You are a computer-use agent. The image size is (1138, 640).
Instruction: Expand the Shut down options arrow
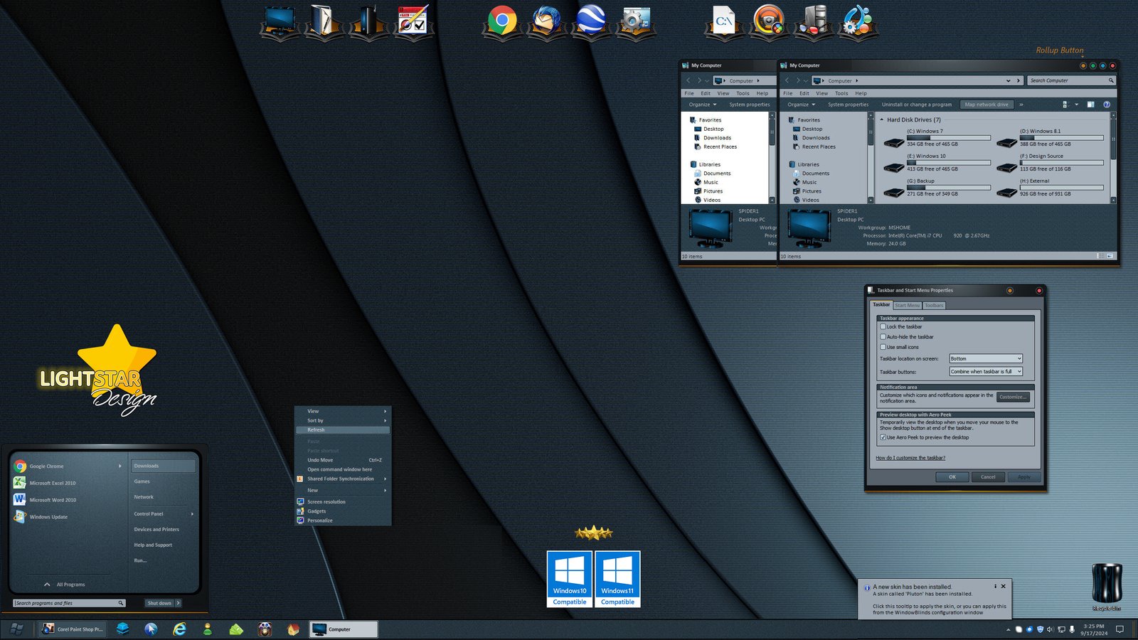coord(178,603)
